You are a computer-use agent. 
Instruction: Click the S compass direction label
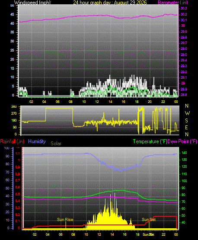pyautogui.click(x=186, y=121)
